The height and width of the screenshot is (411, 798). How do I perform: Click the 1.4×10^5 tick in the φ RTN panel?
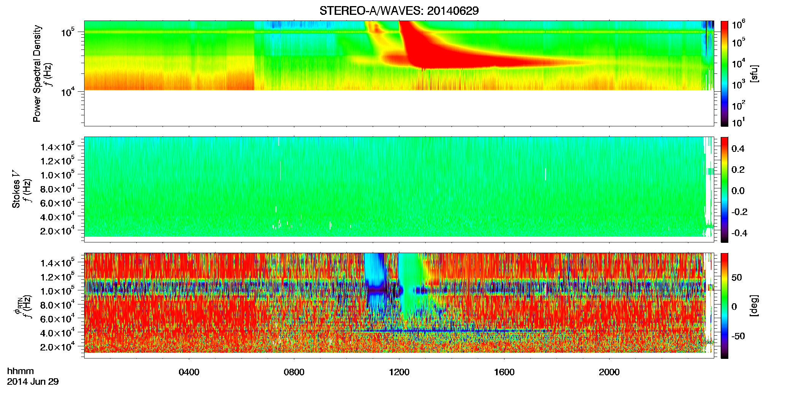coord(57,263)
